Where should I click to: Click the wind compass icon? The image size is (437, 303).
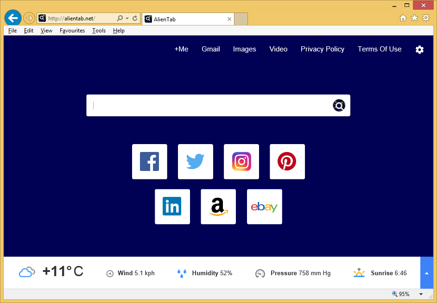pyautogui.click(x=110, y=274)
